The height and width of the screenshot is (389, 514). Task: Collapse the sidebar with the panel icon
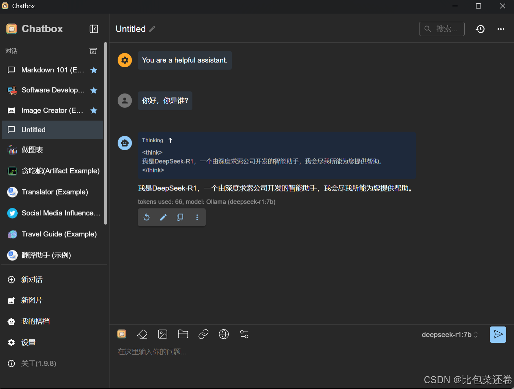tap(94, 29)
